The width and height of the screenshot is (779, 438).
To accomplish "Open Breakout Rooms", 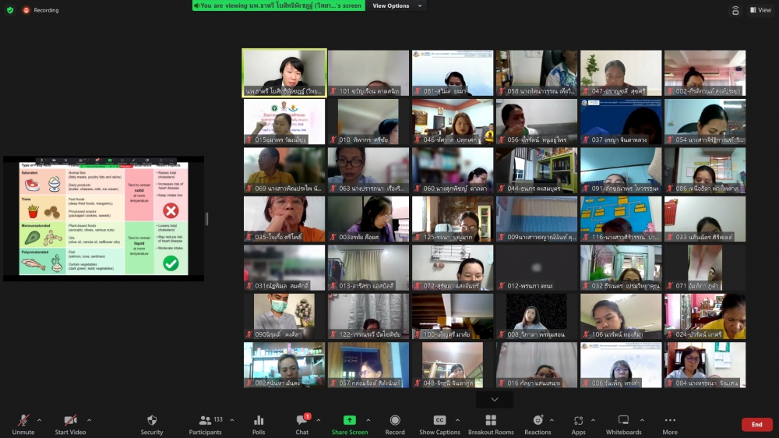I will (x=491, y=423).
